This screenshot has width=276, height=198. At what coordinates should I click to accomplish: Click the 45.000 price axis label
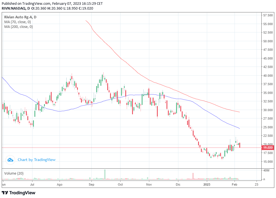click(268, 58)
